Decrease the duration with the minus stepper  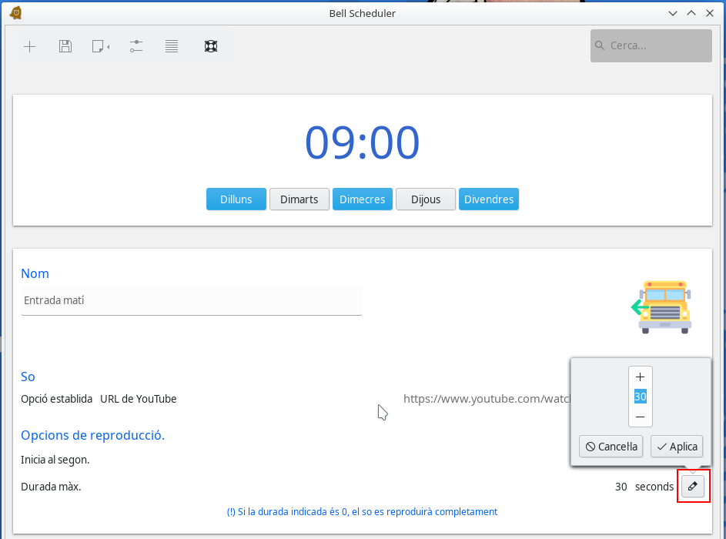click(x=640, y=417)
